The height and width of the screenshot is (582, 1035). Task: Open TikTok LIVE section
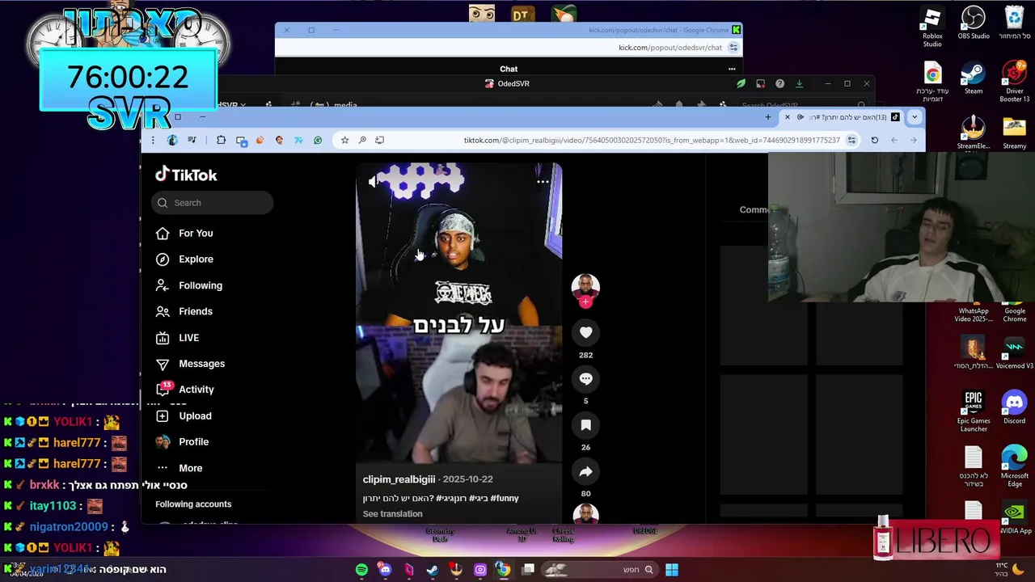[x=178, y=338]
